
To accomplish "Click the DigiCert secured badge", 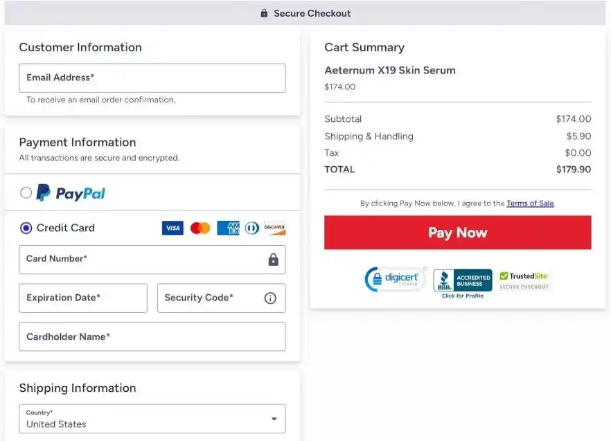I will tap(394, 279).
